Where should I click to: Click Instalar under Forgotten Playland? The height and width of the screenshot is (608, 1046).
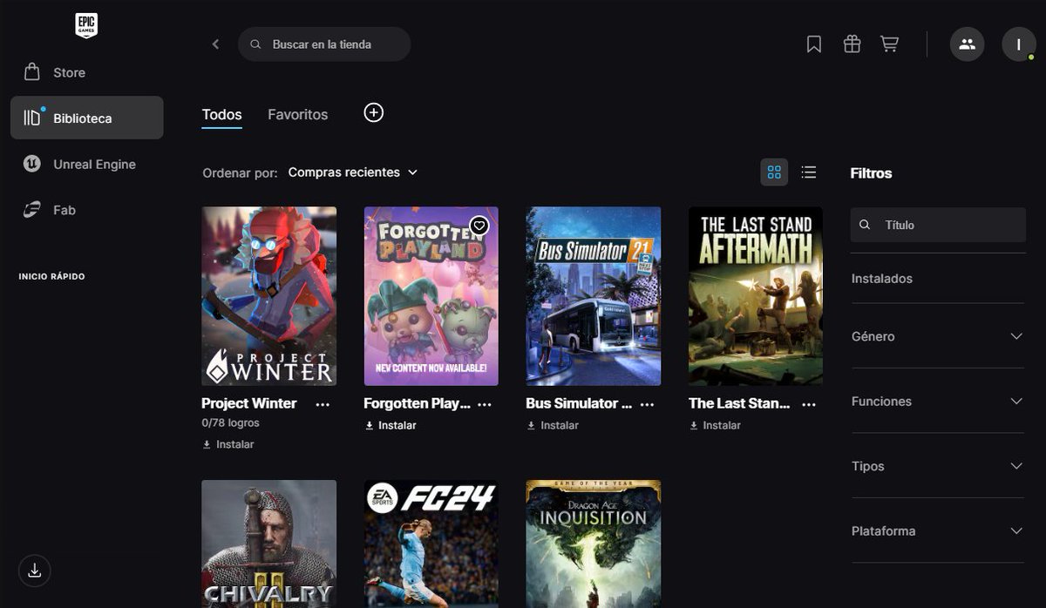391,425
